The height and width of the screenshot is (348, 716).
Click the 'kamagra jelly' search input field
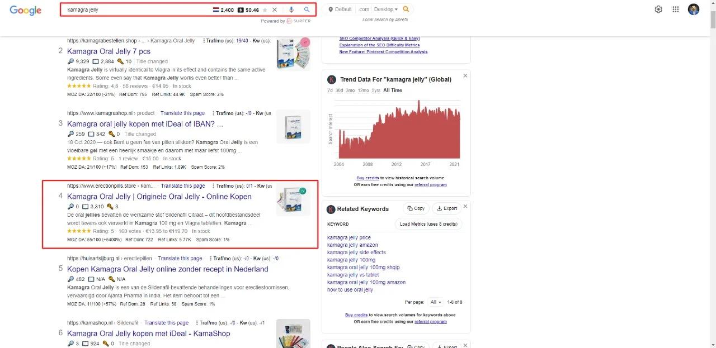(x=137, y=9)
